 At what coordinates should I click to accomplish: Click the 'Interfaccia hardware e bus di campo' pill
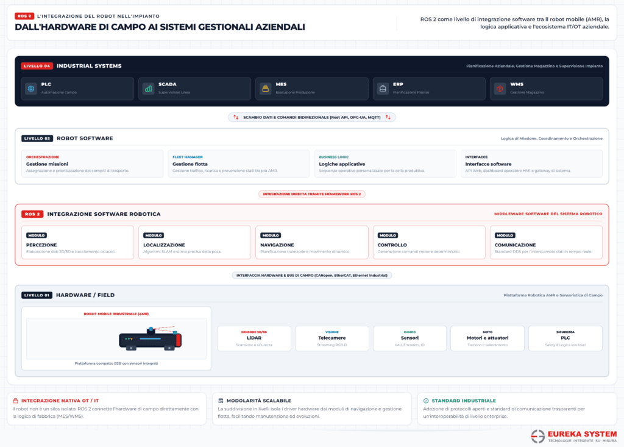pyautogui.click(x=312, y=275)
